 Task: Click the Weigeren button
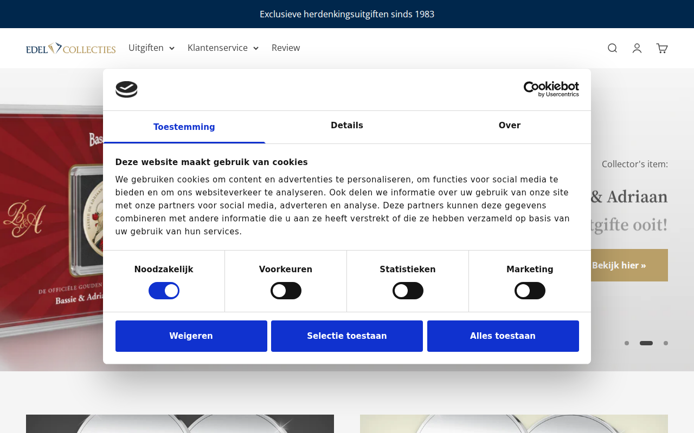[x=191, y=336]
